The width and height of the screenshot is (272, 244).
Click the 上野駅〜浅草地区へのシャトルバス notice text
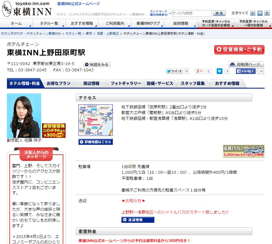[x=175, y=212]
